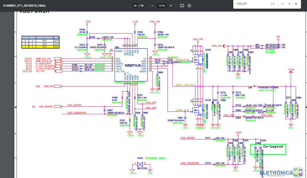This screenshot has width=307, height=178.
Task: Click the PJP9 jumper symbol
Action: coord(141,166)
